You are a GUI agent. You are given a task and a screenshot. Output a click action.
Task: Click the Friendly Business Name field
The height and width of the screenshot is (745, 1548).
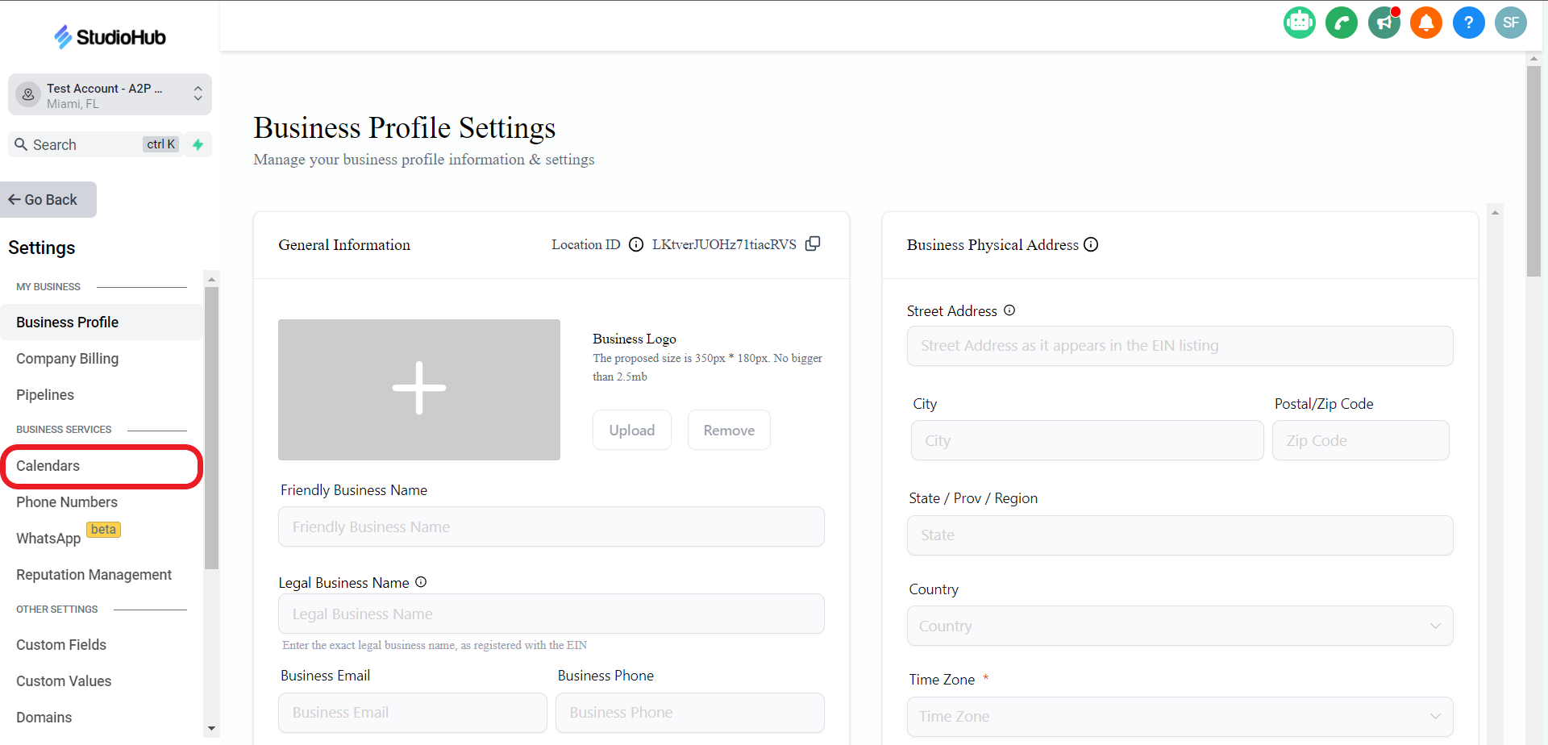[551, 526]
